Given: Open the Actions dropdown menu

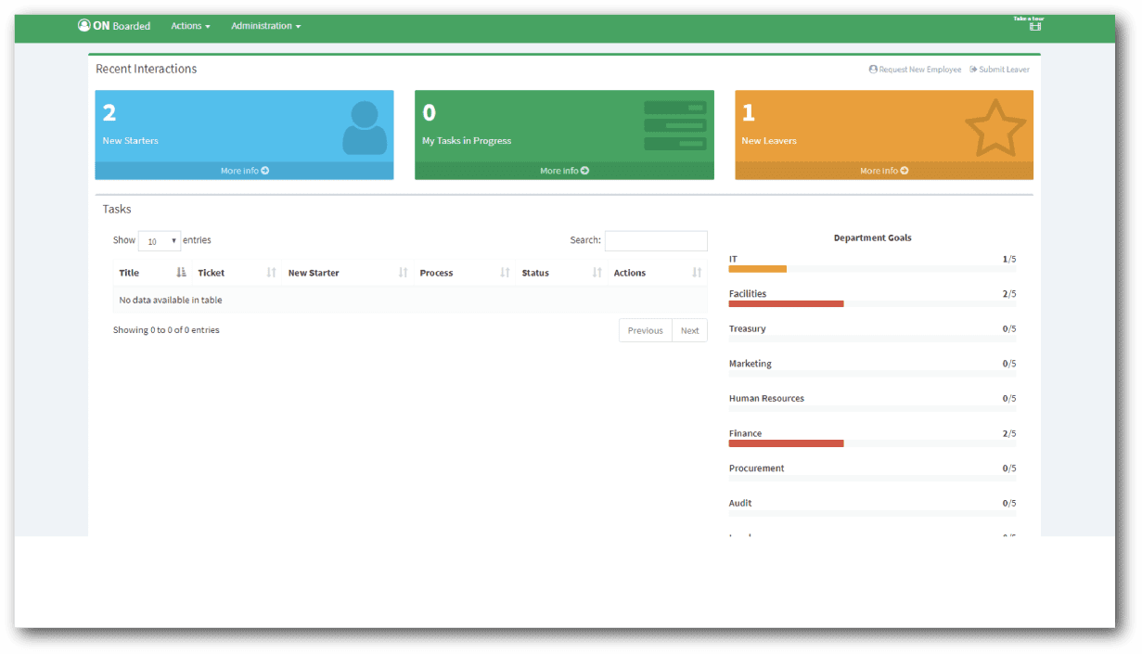Looking at the screenshot, I should pyautogui.click(x=190, y=26).
